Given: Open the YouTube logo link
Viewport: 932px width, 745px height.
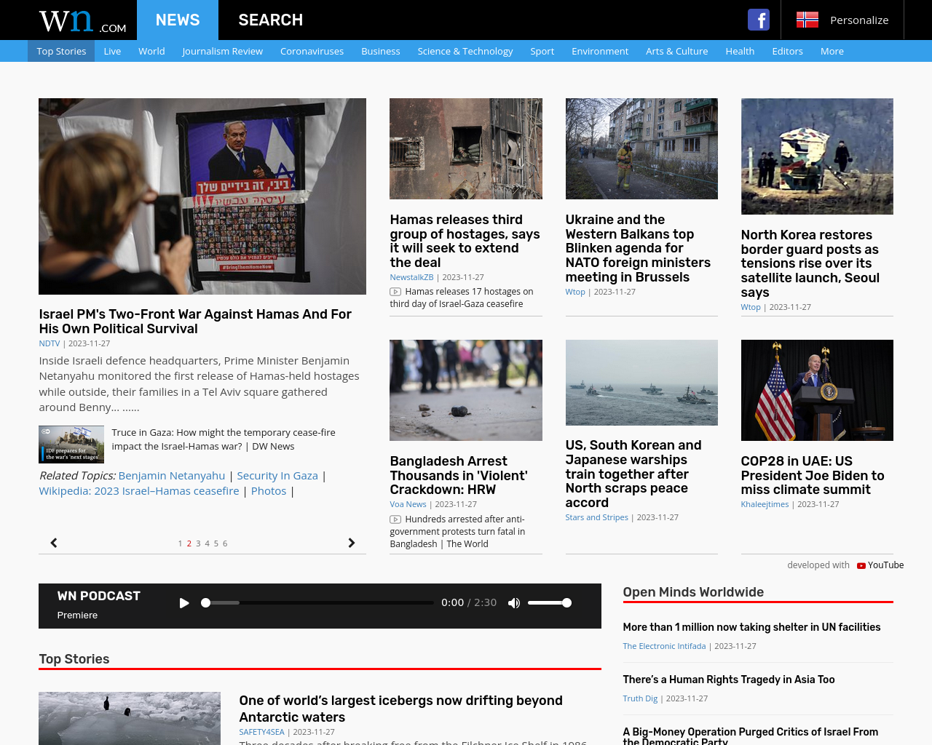Looking at the screenshot, I should [x=880, y=565].
